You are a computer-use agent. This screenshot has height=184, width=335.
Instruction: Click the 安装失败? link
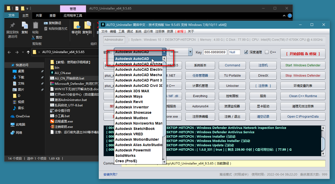tap(110, 175)
